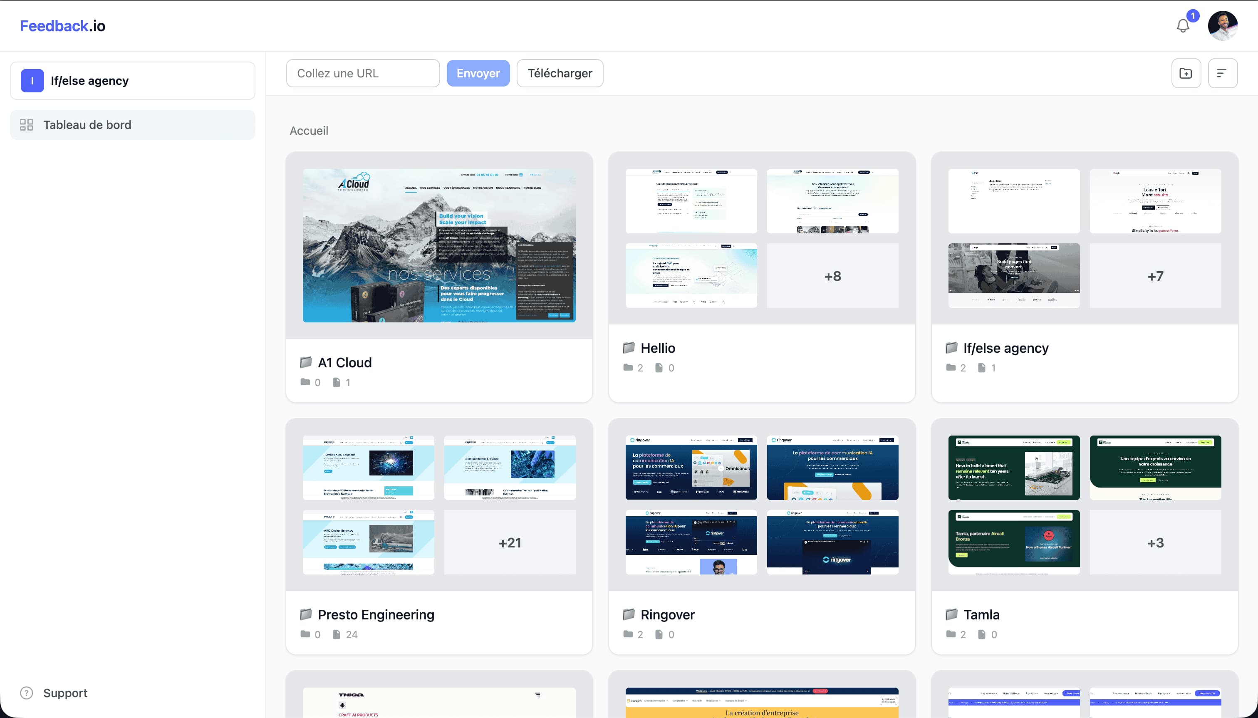Open the Hellio folder title
The image size is (1258, 718).
(658, 348)
